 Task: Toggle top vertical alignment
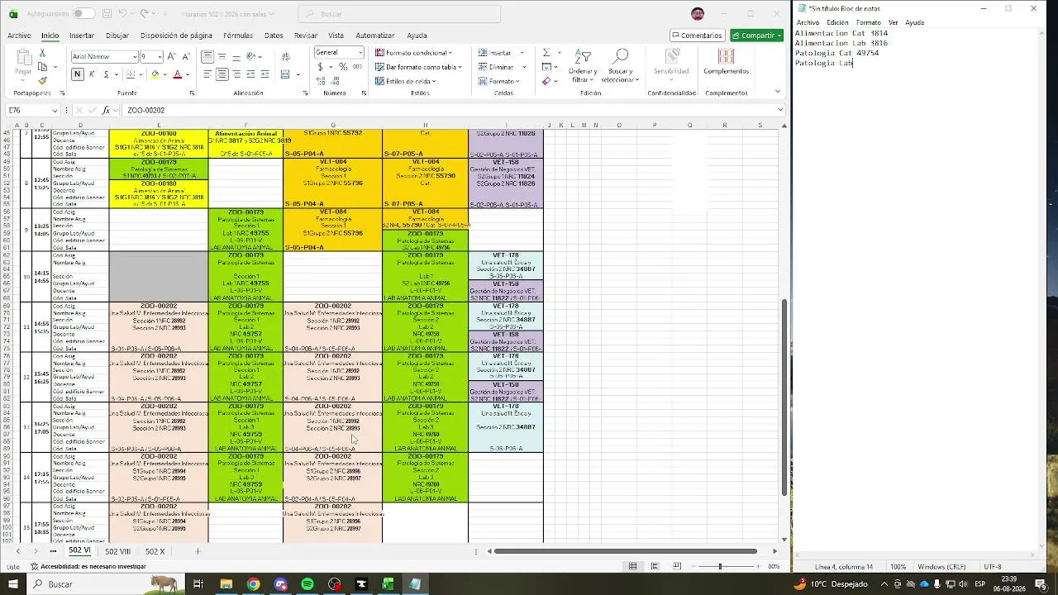point(207,56)
